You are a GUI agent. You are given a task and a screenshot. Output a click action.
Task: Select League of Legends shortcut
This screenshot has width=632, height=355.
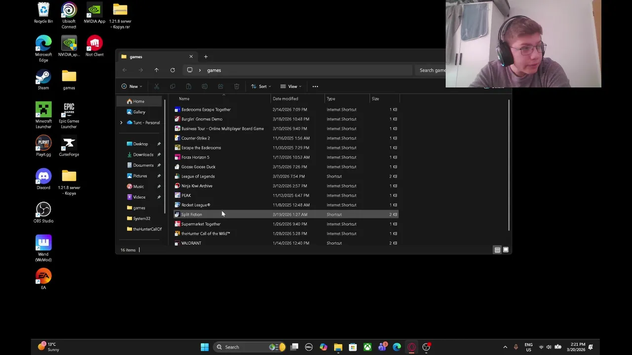click(x=286, y=176)
